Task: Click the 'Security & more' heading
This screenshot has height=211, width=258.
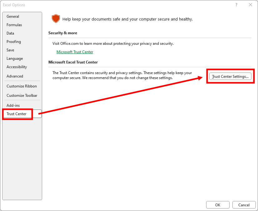Action: [63, 33]
